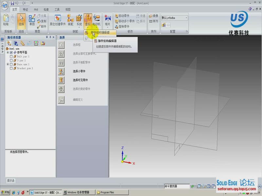The width and height of the screenshot is (262, 196).
Task: Open the 配置 group dialog launcher
Action: point(187,31)
